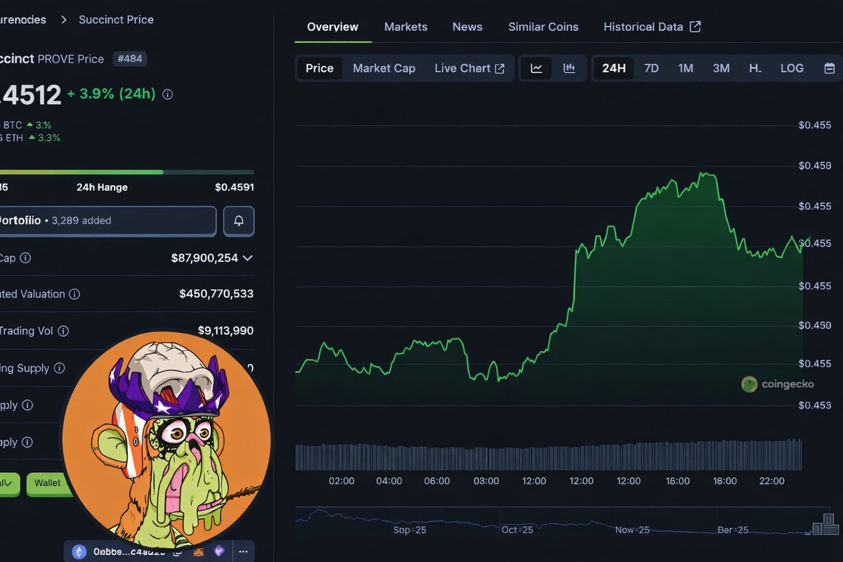Click the Diluted Valuation info icon

tap(74, 294)
